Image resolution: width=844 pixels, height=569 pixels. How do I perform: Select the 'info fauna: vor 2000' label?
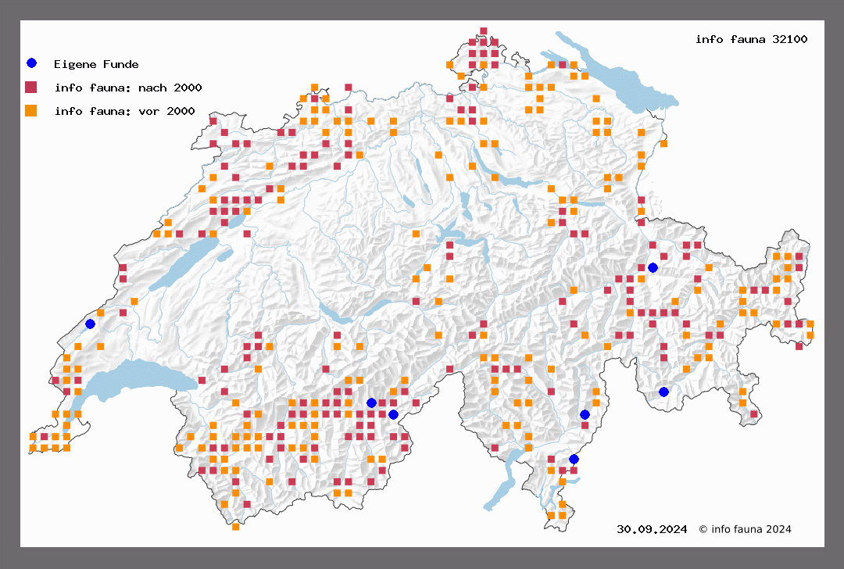[x=124, y=111]
